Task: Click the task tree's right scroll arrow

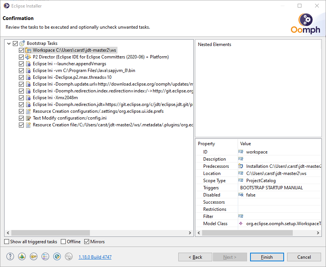Action: (x=190, y=233)
